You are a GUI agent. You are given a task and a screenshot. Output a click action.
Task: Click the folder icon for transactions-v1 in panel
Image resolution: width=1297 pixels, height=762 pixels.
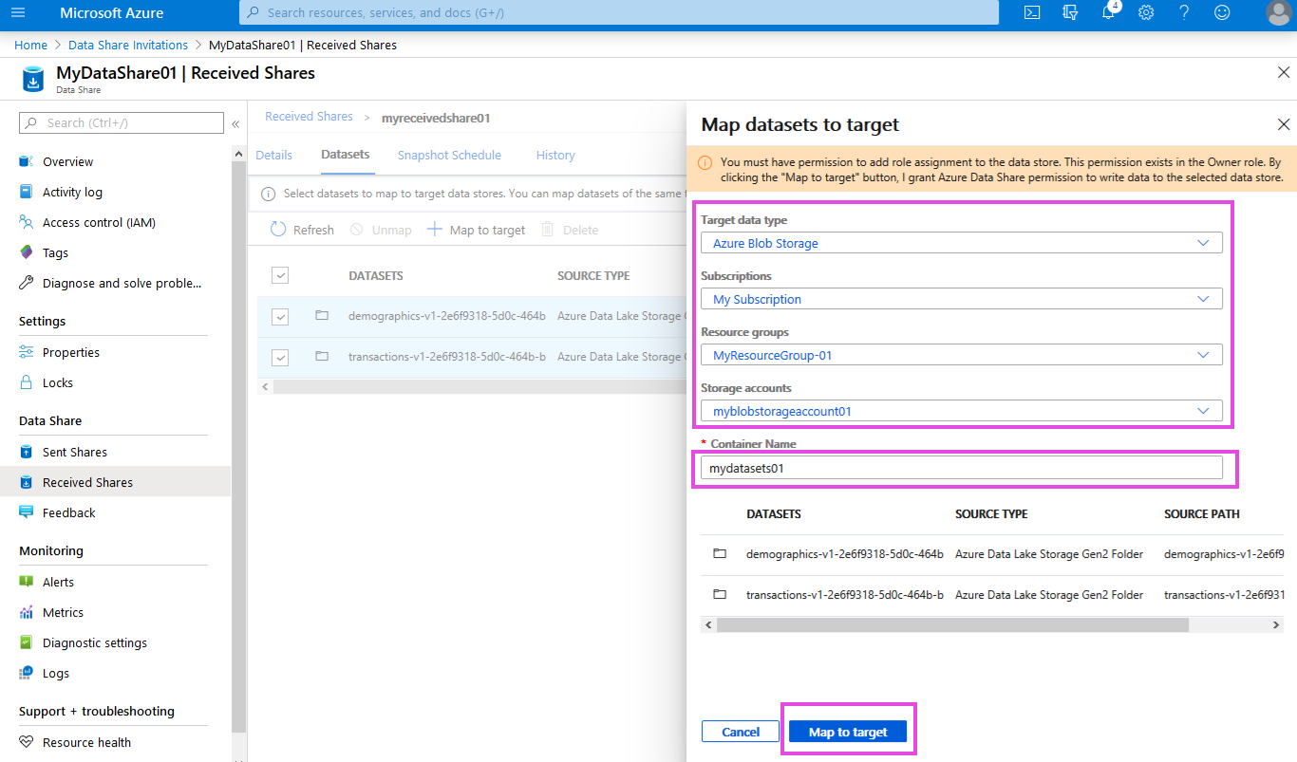(x=720, y=594)
